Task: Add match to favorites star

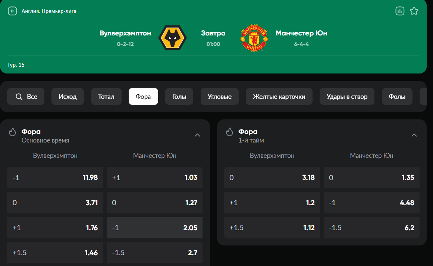Action: [x=414, y=11]
